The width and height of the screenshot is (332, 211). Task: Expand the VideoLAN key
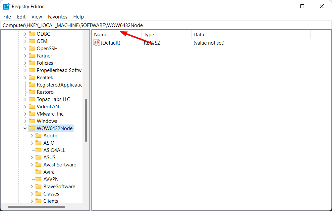click(x=25, y=107)
